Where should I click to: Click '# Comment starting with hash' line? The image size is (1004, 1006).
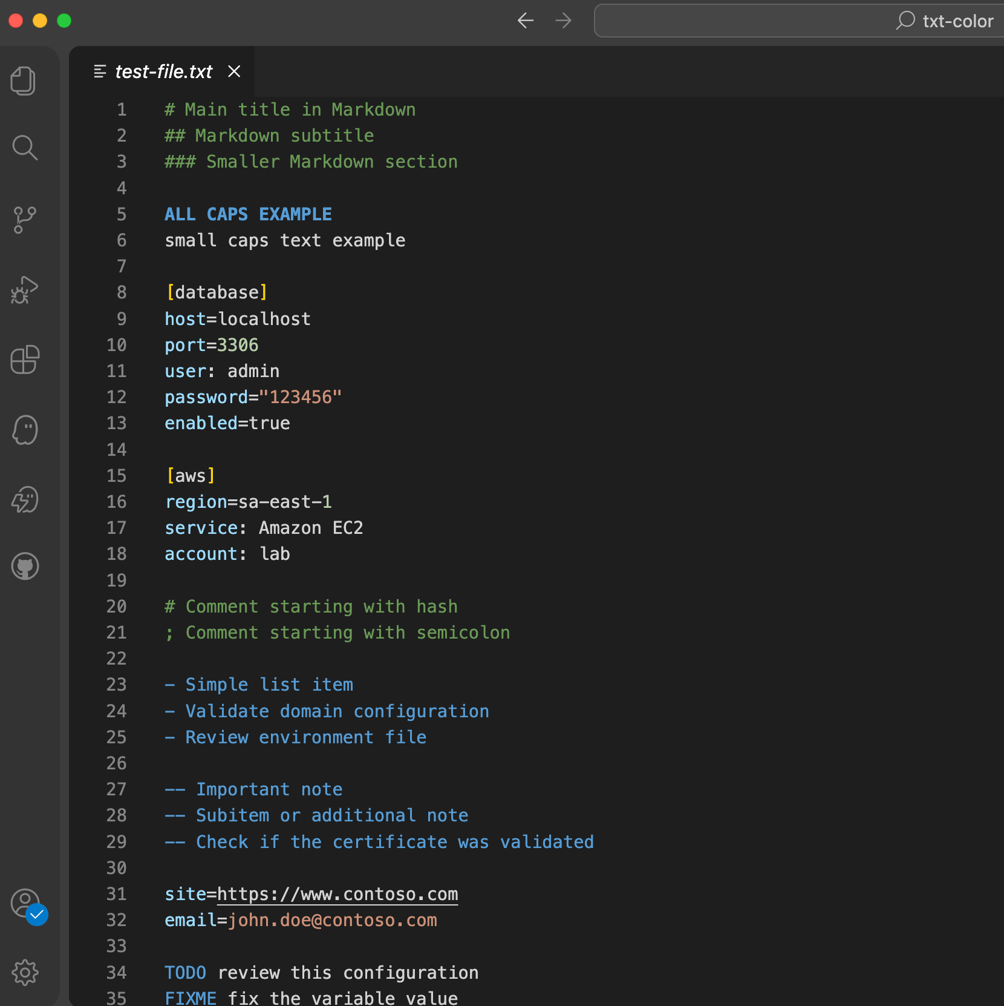click(311, 607)
